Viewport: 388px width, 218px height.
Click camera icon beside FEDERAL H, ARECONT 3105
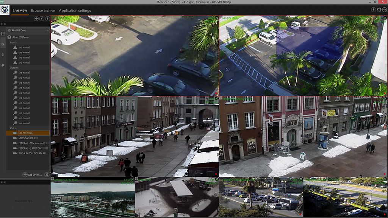(15, 148)
